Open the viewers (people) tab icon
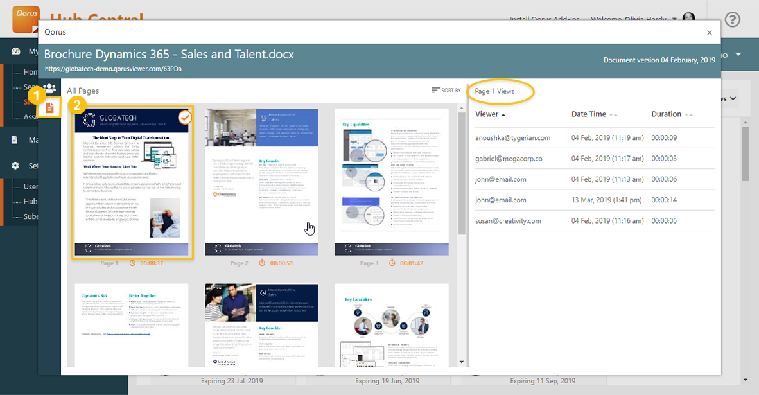This screenshot has height=395, width=759. 49,88
